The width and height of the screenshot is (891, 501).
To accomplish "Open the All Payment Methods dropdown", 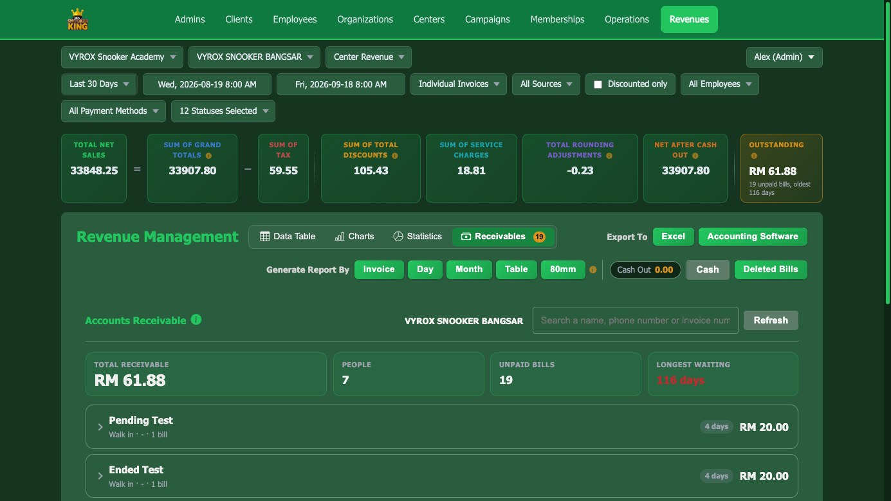I will pyautogui.click(x=113, y=111).
